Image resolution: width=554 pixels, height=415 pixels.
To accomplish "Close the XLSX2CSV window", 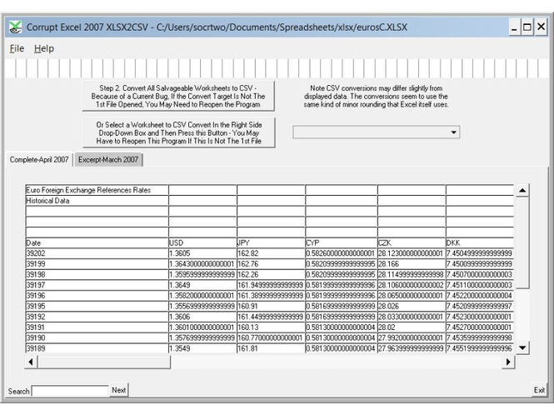I will click(541, 27).
